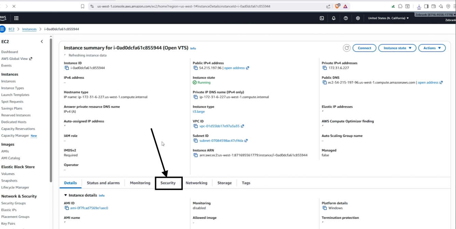
Task: Open the browser extensions puzzle icon
Action: click(400, 6)
